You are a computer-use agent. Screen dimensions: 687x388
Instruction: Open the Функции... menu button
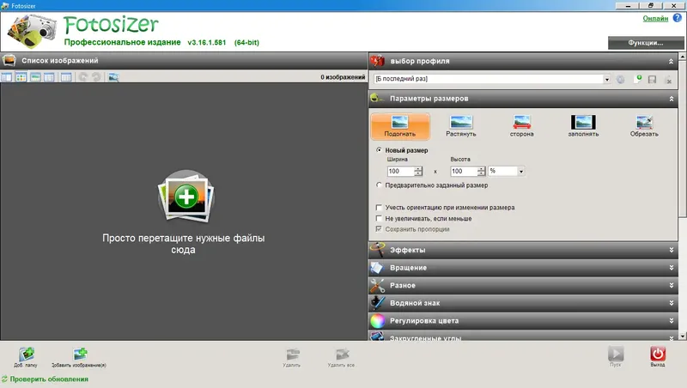point(646,43)
